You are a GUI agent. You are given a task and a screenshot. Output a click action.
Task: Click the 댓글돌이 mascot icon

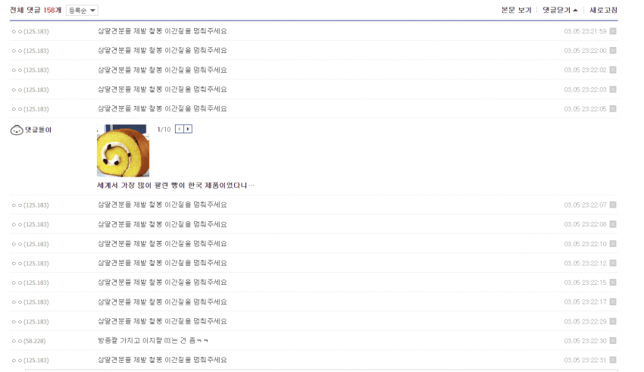[x=17, y=130]
